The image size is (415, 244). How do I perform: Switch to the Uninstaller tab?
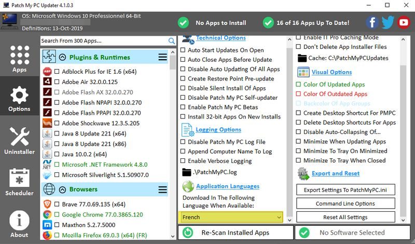(19, 139)
